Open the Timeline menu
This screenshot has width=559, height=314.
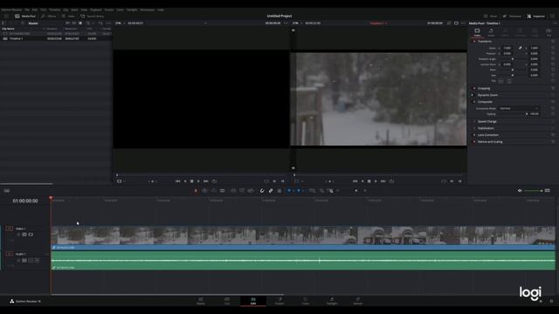tap(54, 10)
